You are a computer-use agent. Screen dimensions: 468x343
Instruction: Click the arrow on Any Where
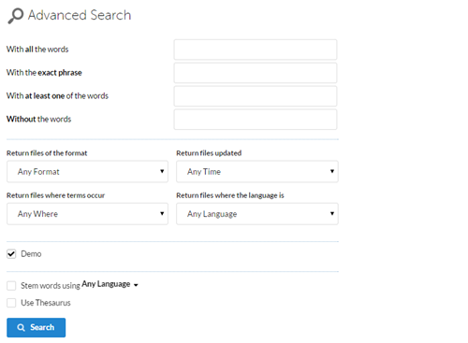(162, 213)
